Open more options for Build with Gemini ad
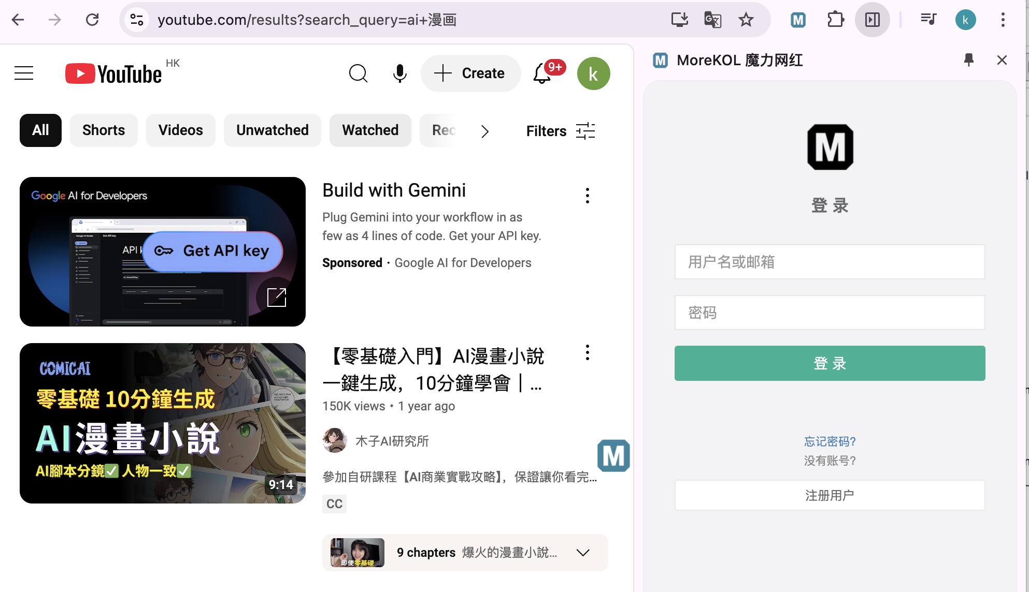 pos(587,196)
